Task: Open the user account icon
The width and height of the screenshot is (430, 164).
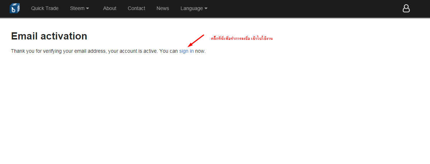Action: pos(406,9)
